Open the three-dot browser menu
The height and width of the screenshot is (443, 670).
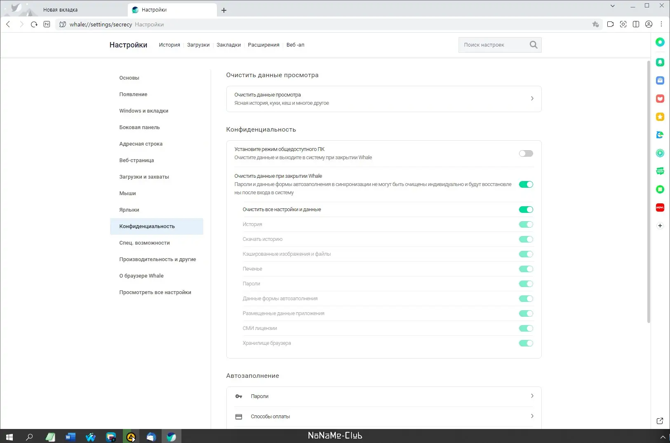(x=661, y=24)
